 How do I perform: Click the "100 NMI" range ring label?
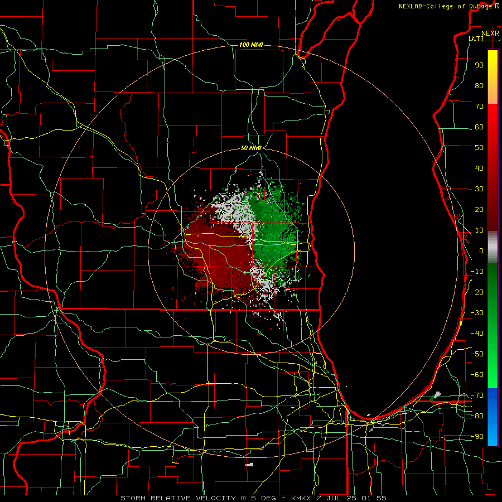251,45
